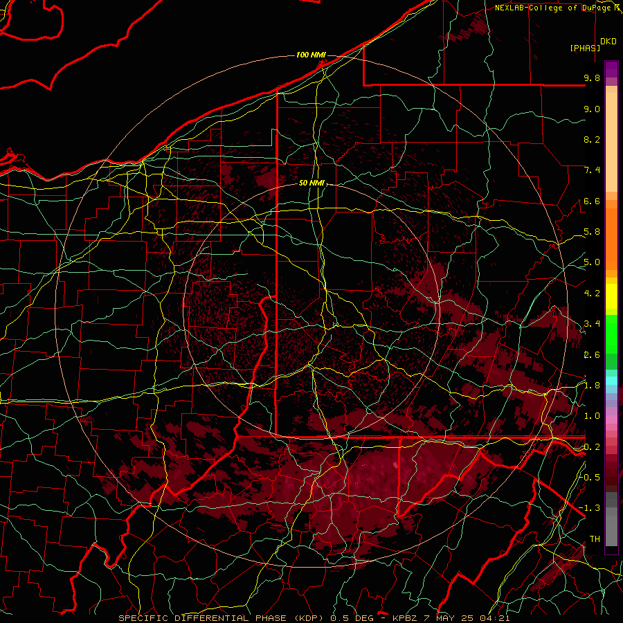Screen dimensions: 623x623
Task: Pick the large pale peach band on the color bar
Action: point(611,142)
